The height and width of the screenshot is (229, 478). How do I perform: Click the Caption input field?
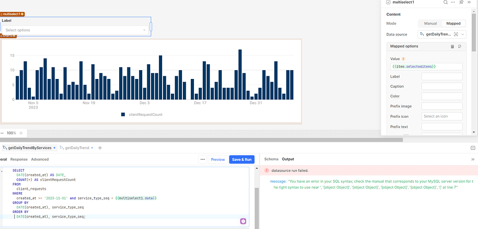pyautogui.click(x=442, y=86)
